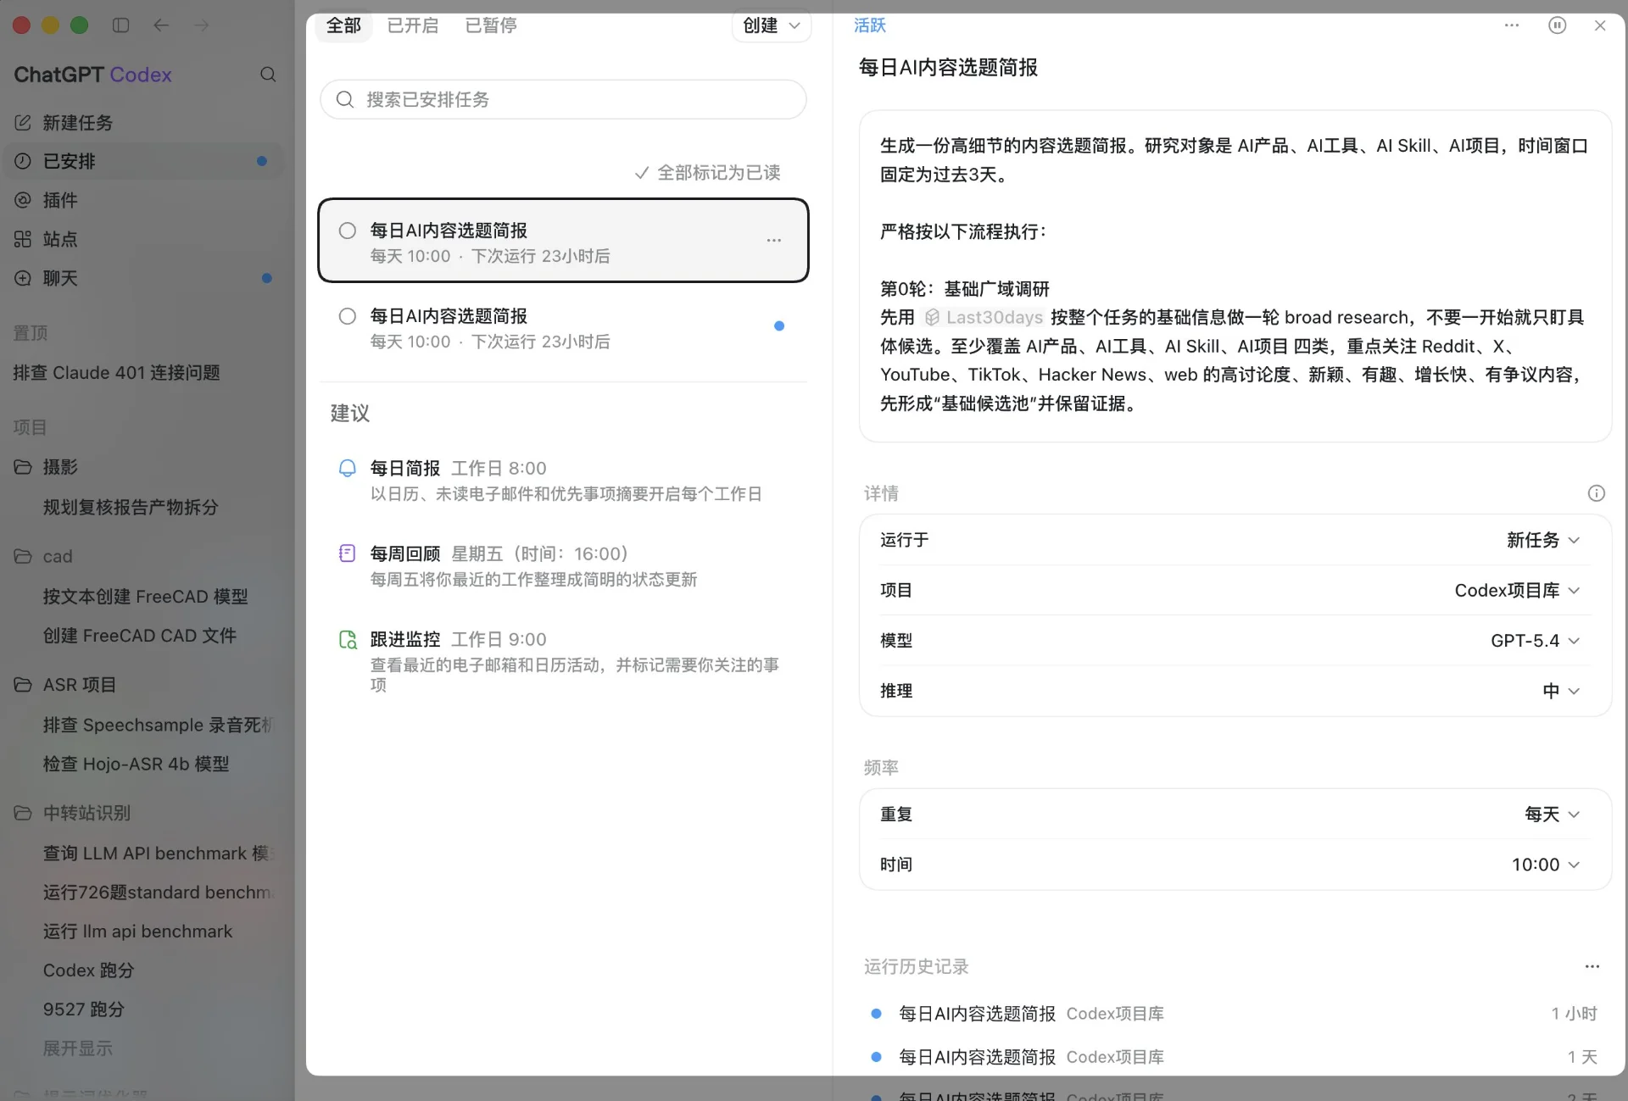Open the 每日简报 工作日 8:00 suggestion
1628x1101 pixels.
[563, 481]
